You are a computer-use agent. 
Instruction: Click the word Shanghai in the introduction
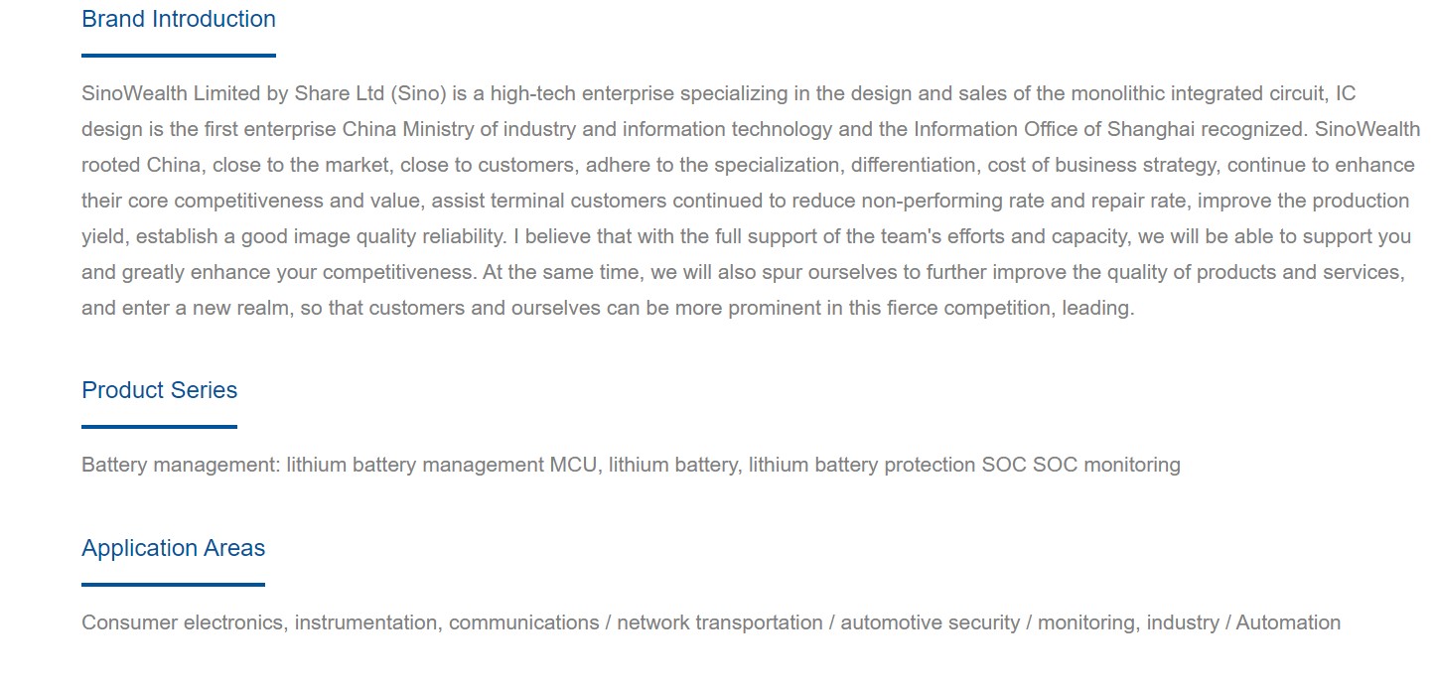(x=1151, y=130)
